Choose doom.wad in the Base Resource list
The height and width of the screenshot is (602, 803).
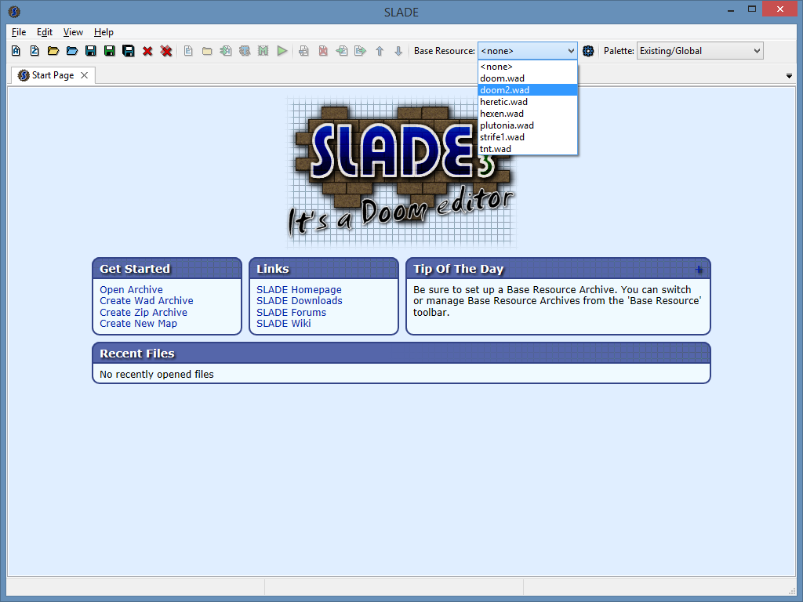point(528,78)
